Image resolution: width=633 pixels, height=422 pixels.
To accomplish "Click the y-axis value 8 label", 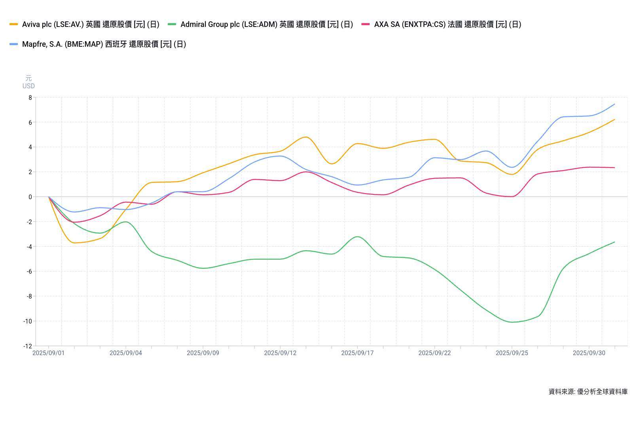I will pos(30,97).
